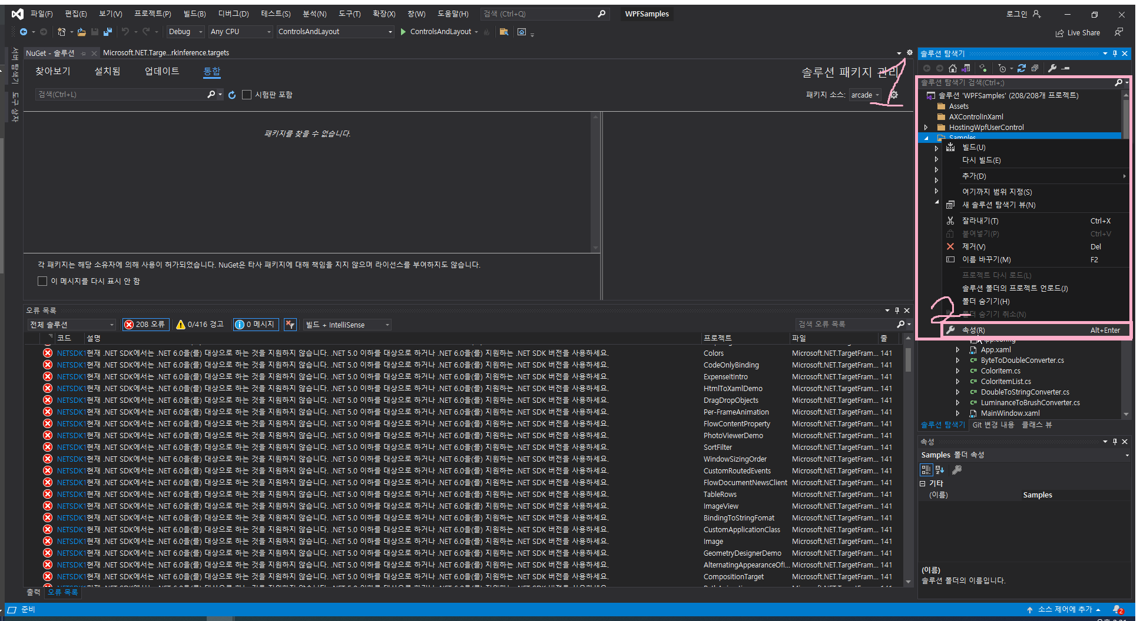Open 'Samples 폴더 속성' object dropdown
This screenshot has width=1140, height=621.
point(1127,455)
